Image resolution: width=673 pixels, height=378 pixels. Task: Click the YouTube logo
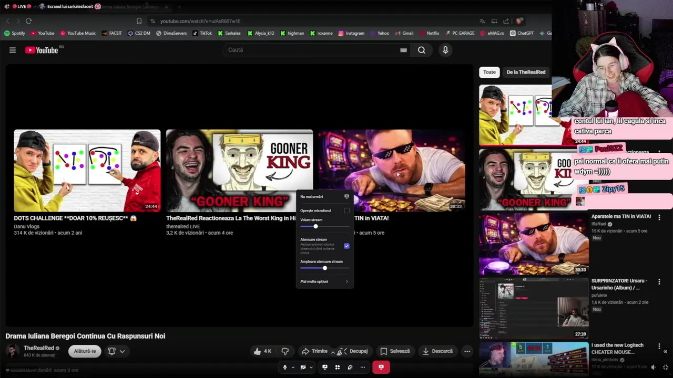42,50
